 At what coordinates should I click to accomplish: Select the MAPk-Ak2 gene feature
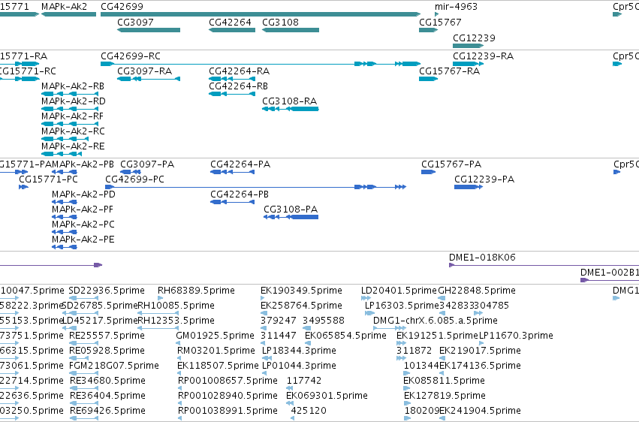[x=68, y=14]
